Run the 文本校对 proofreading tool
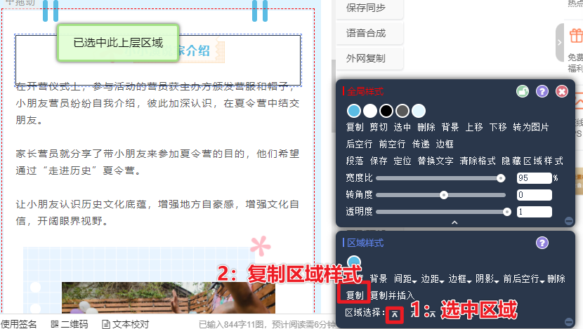This screenshot has height=329, width=583. pyautogui.click(x=125, y=324)
